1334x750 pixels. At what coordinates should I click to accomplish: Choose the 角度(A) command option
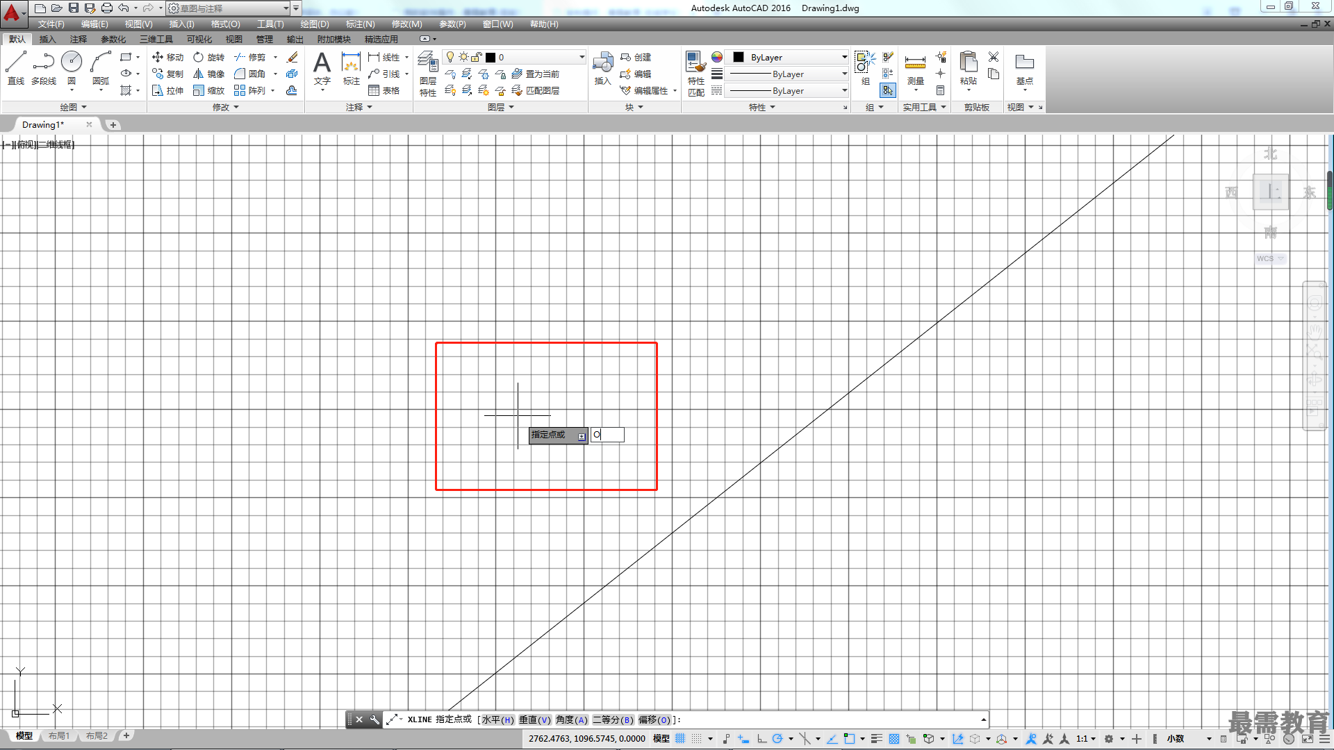click(x=571, y=719)
